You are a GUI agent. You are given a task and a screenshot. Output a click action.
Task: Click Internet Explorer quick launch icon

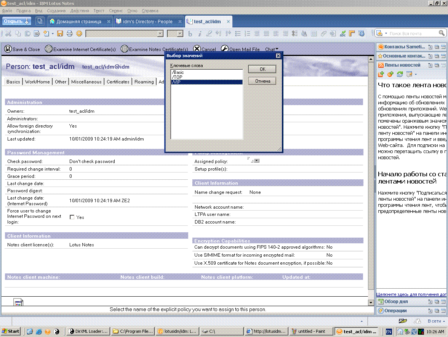tap(39, 331)
